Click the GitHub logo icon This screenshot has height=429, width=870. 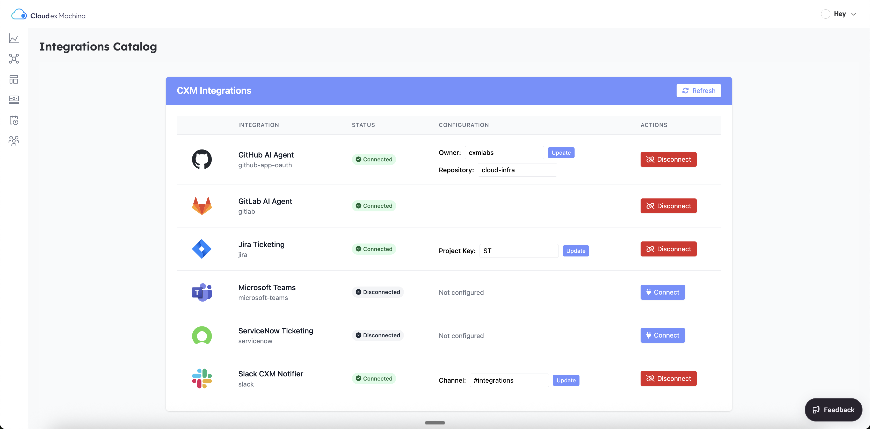click(202, 159)
